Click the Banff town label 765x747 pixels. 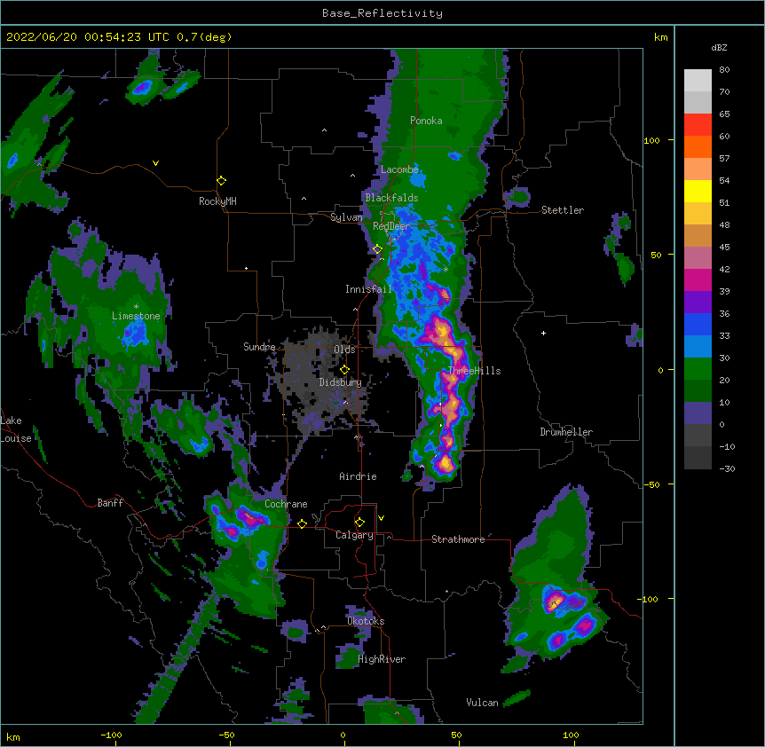[110, 503]
